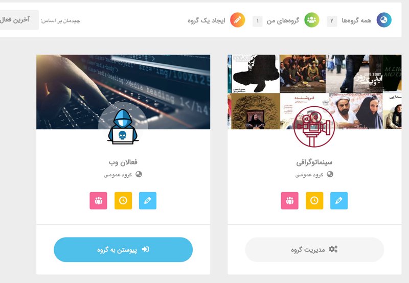Image resolution: width=409 pixels, height=283 pixels.
Task: Open the فعالان وب group title link
Action: tap(123, 162)
